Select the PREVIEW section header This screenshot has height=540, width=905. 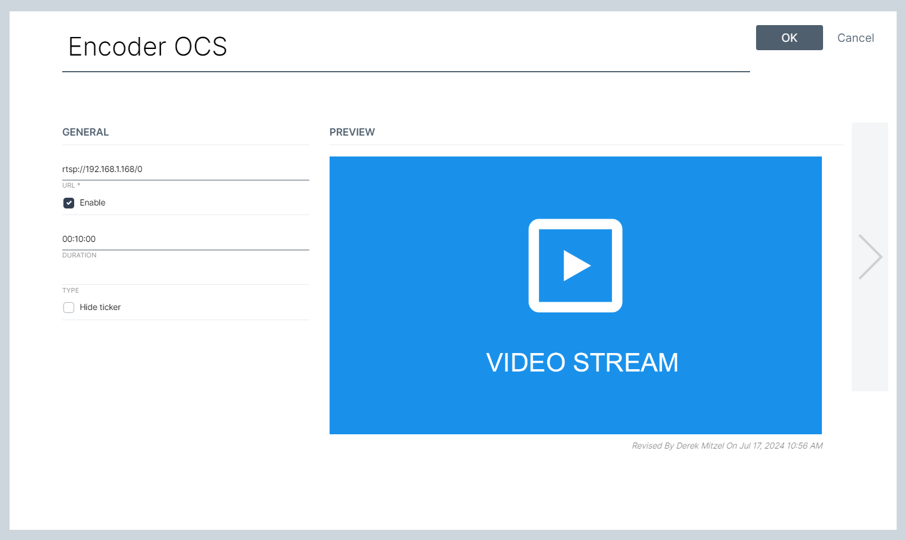tap(352, 132)
